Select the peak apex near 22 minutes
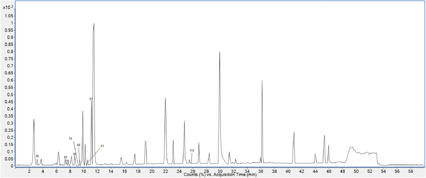Image resolution: width=426 pixels, height=178 pixels. coord(165,98)
